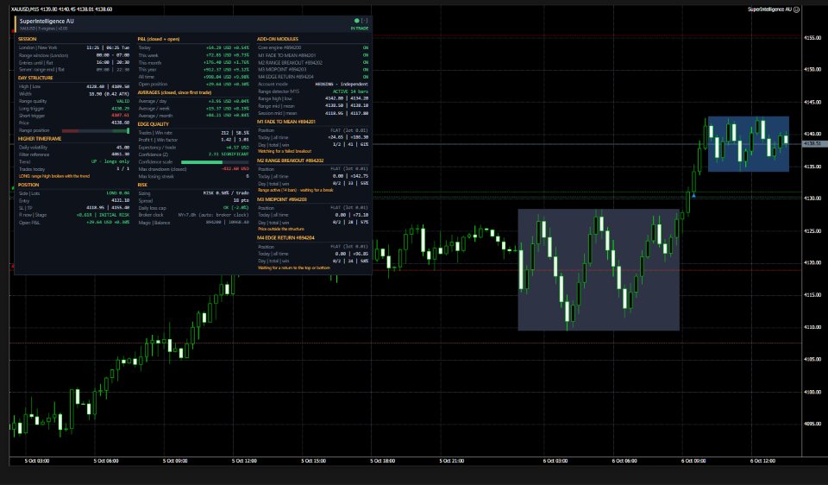The image size is (828, 485).
Task: Click the This week P&L value
Action: coord(227,55)
